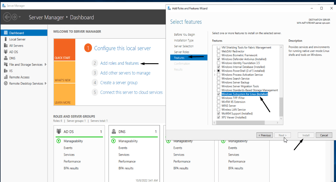Check the Windows Server Backup checkbox
336x182 pixels.
219,83
